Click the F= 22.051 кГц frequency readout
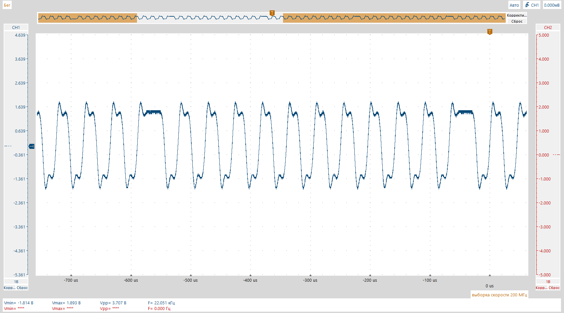Screen dimensions: 564x313 click(x=161, y=303)
